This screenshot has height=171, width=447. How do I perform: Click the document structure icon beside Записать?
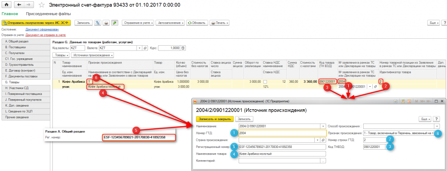pyautogui.click(x=97, y=23)
